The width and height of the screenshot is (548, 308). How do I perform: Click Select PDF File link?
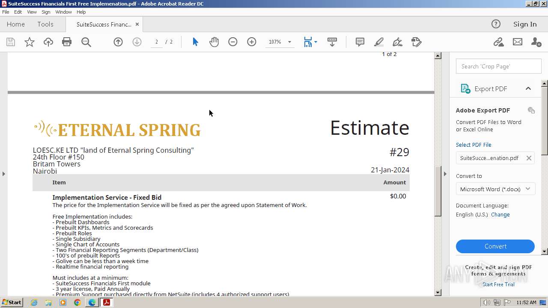point(474,145)
